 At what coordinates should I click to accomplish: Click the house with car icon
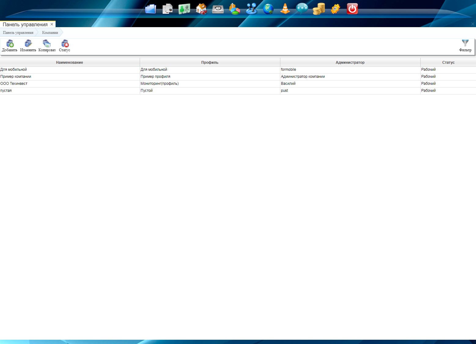pos(201,9)
